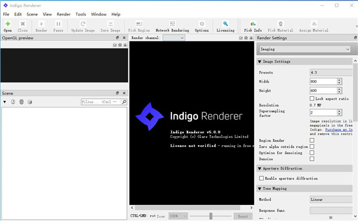Float the Scene panel
This screenshot has width=358, height=221.
point(118,93)
